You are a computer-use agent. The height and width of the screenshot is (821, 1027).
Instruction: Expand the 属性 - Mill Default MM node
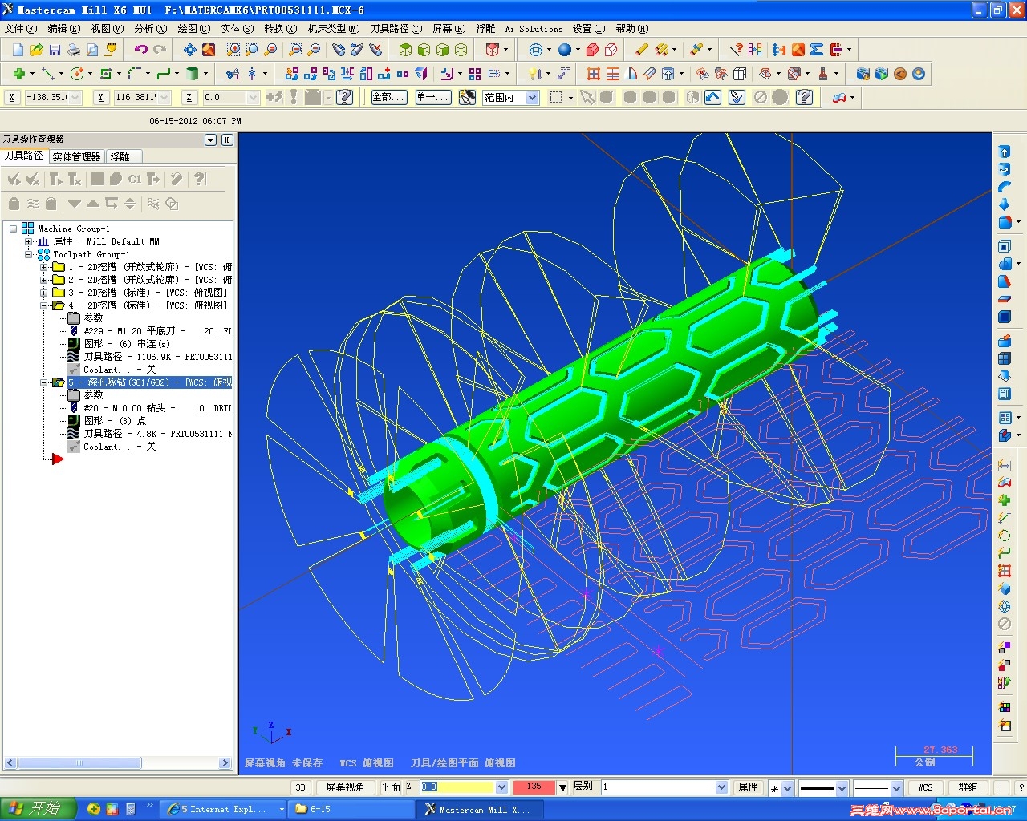(x=29, y=241)
